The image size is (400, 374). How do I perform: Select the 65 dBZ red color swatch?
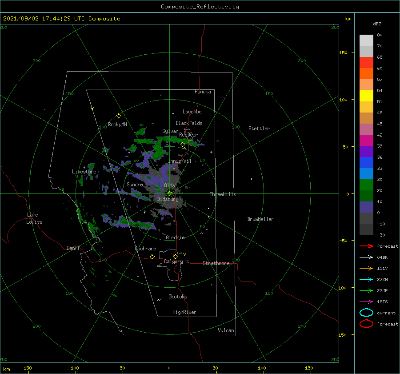click(x=366, y=63)
